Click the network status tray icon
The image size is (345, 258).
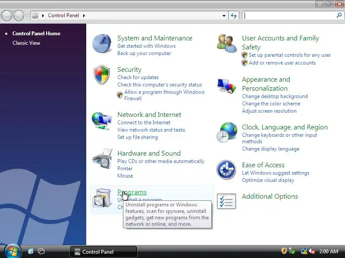[304, 251]
